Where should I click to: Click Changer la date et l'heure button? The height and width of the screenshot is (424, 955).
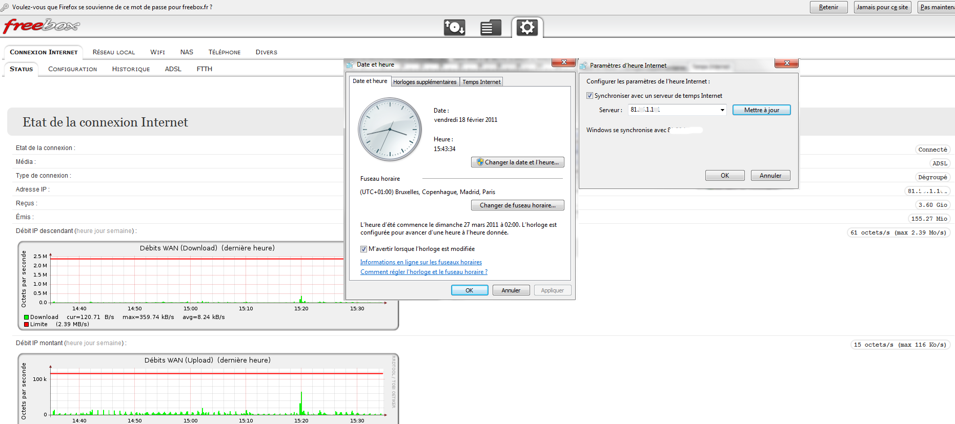(x=517, y=162)
